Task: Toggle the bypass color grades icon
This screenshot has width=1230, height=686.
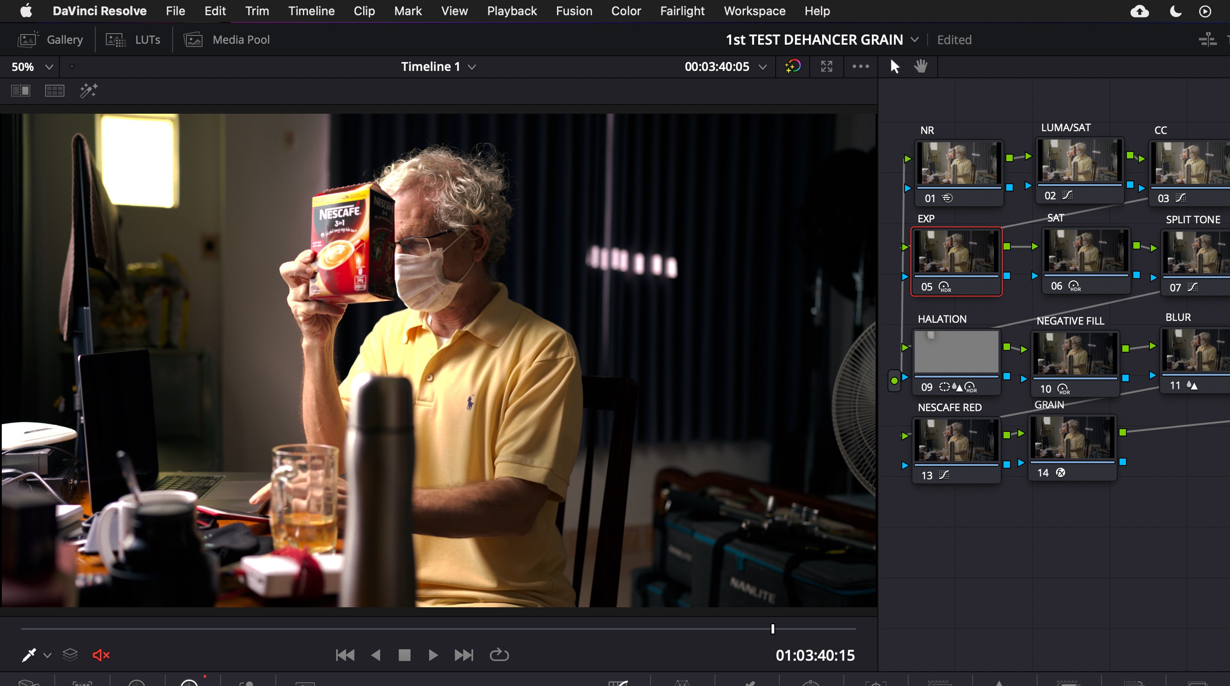Action: click(793, 66)
